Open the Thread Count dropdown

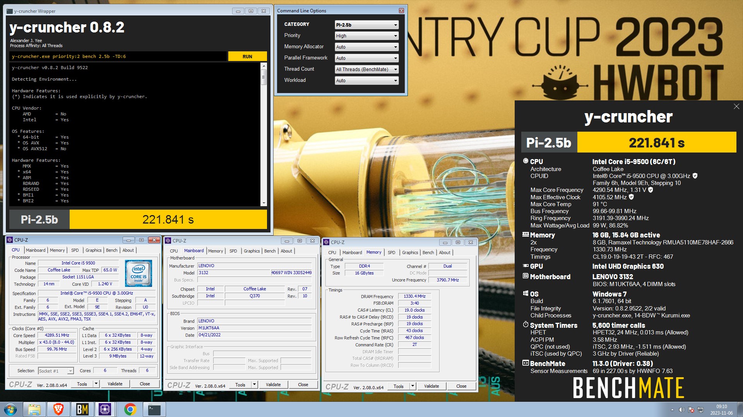point(366,69)
